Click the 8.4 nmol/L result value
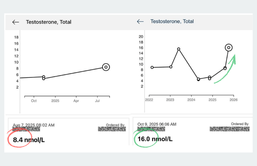Image resolution: width=257 pixels, height=166 pixels. click(x=29, y=140)
